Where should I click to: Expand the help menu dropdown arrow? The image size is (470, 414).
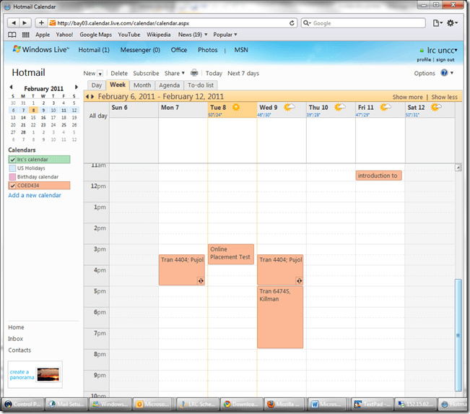(x=452, y=73)
